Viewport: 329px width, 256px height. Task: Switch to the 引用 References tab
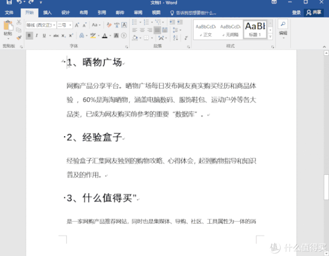[x=102, y=12]
